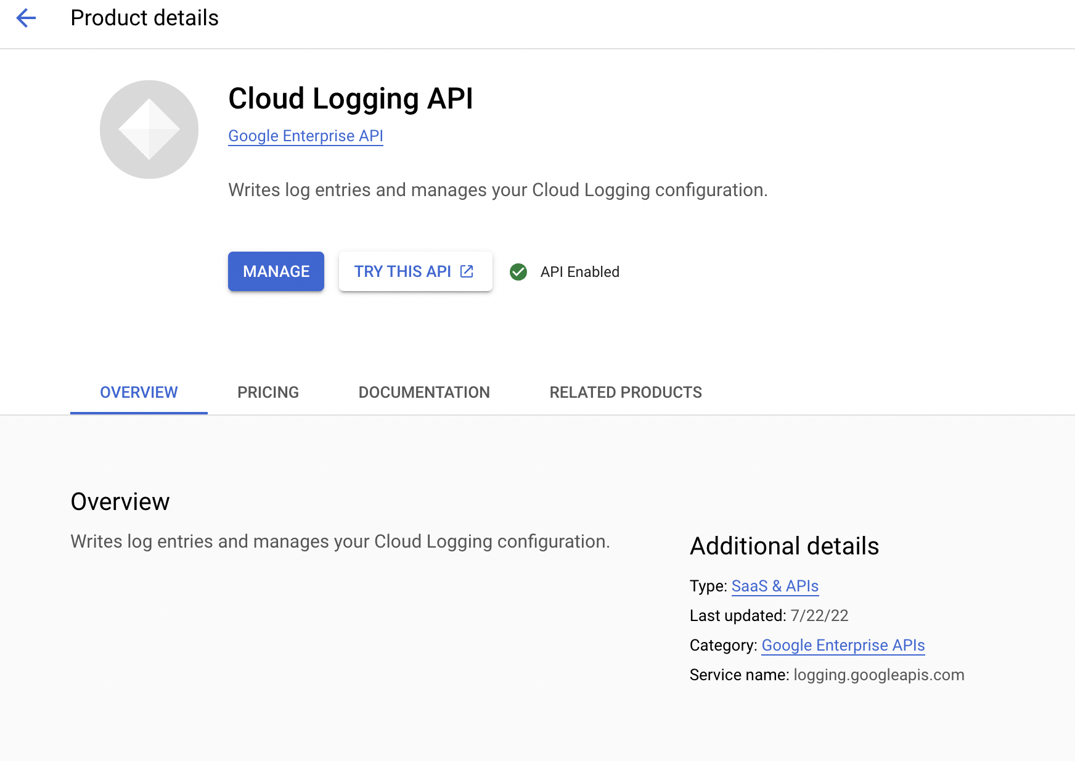Click the external link icon on Try This API

click(x=467, y=271)
